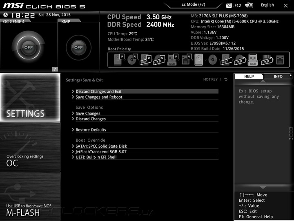This screenshot has width=294, height=221.
Task: Select the USB floppy boot icon
Action: (x=267, y=60)
